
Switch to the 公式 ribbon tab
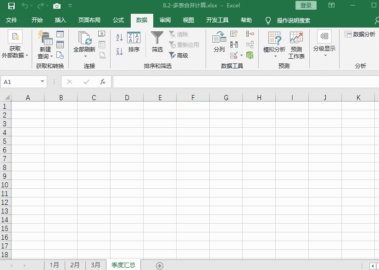tap(118, 20)
